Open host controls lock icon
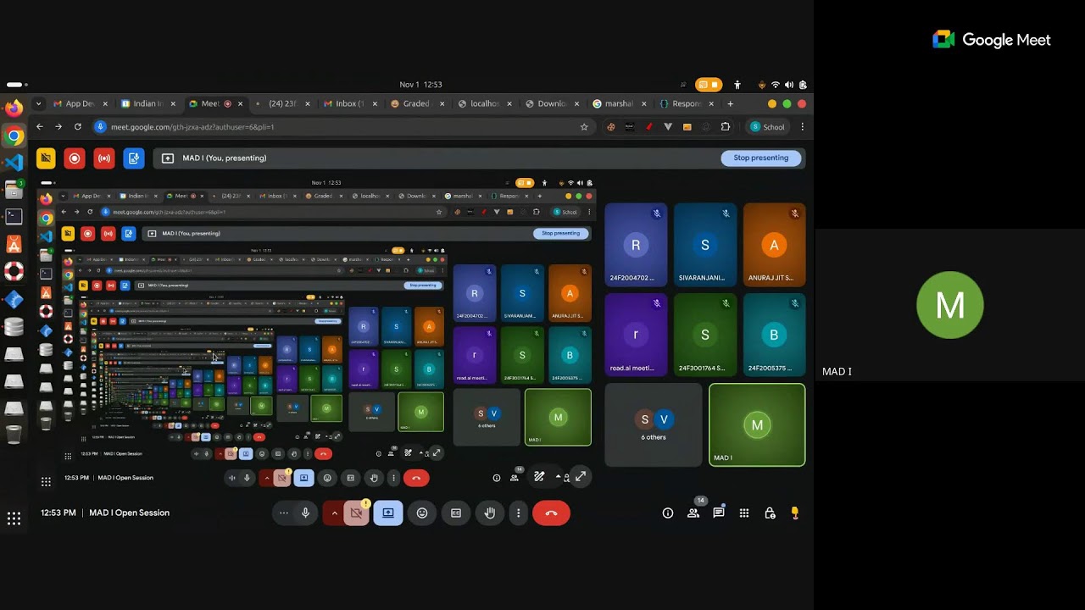 pyautogui.click(x=770, y=513)
